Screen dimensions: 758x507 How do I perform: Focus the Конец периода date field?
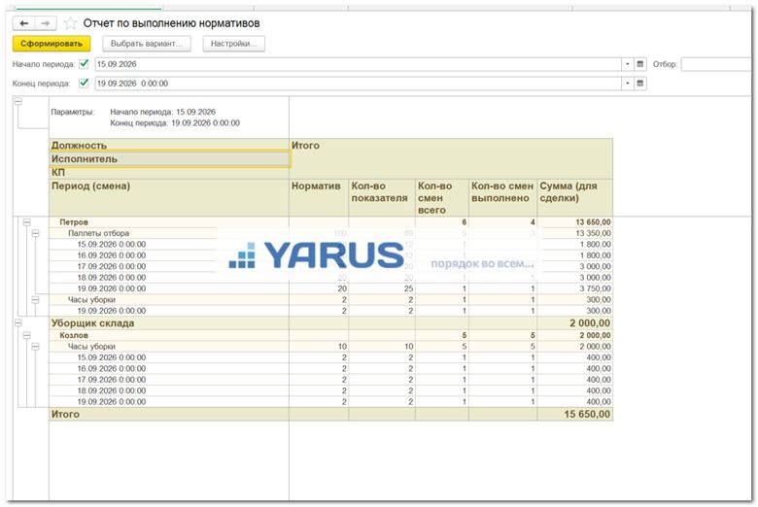pos(358,84)
